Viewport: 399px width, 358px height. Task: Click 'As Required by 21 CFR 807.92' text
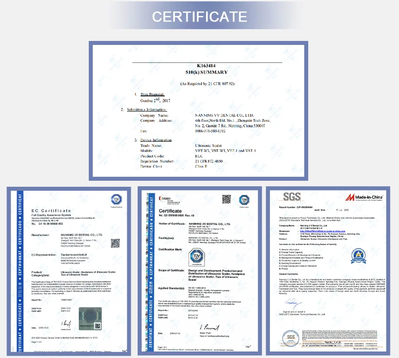tap(207, 83)
